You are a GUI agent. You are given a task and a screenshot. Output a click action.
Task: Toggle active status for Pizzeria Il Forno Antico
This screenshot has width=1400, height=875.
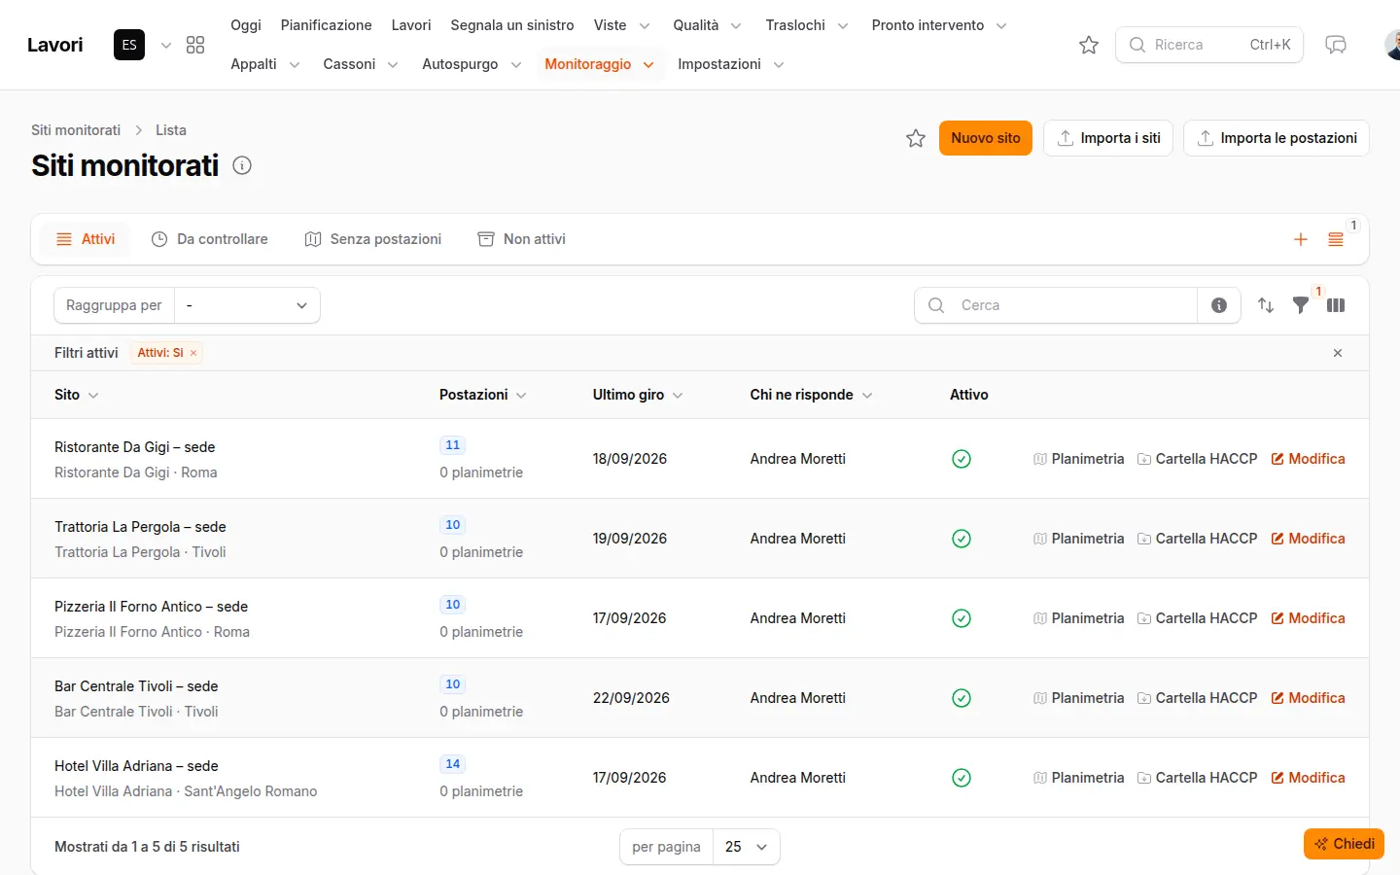pos(962,618)
